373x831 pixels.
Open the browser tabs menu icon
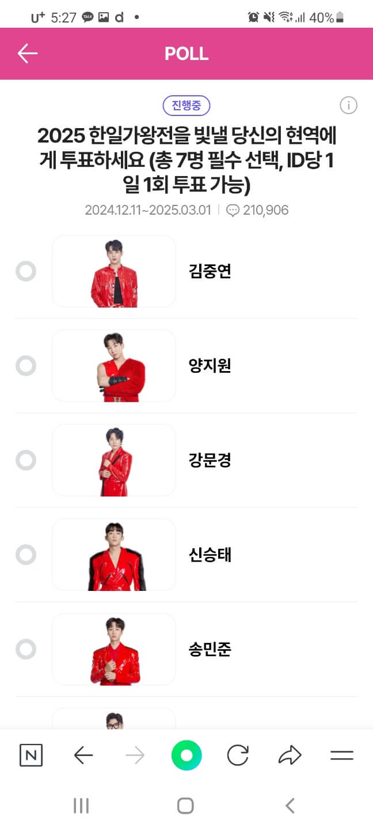coord(341,754)
